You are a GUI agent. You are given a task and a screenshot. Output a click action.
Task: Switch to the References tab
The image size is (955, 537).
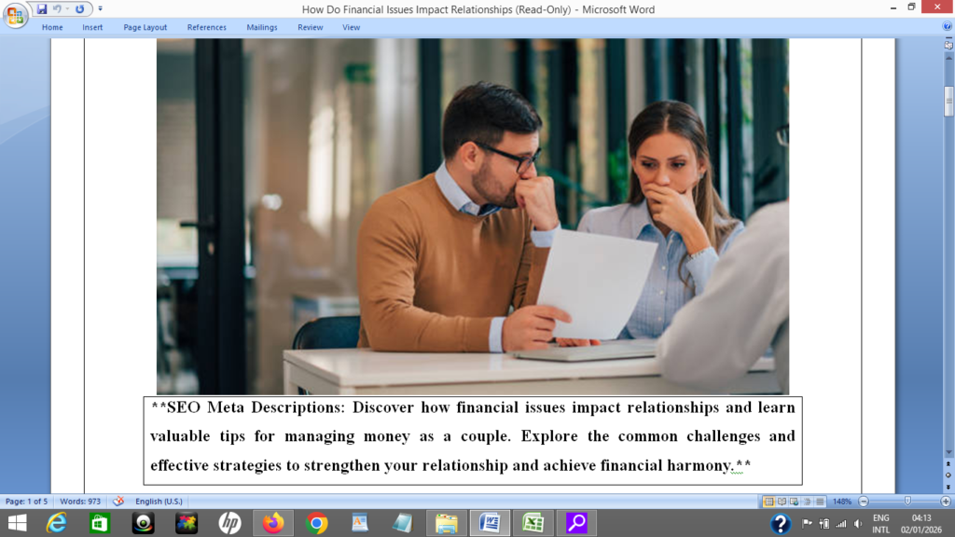point(206,27)
